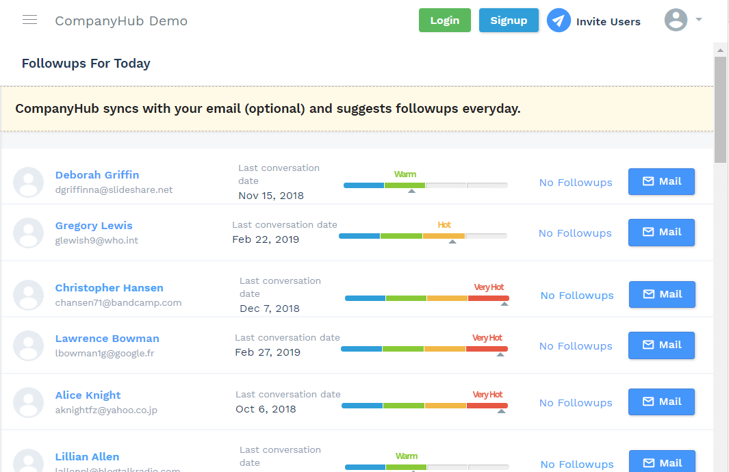
Task: Open the hamburger navigation menu
Action: 29,20
